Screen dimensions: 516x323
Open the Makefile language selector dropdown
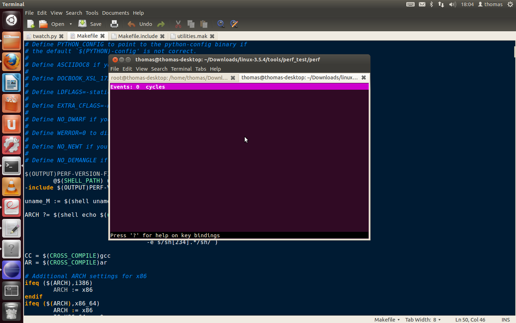[387, 319]
